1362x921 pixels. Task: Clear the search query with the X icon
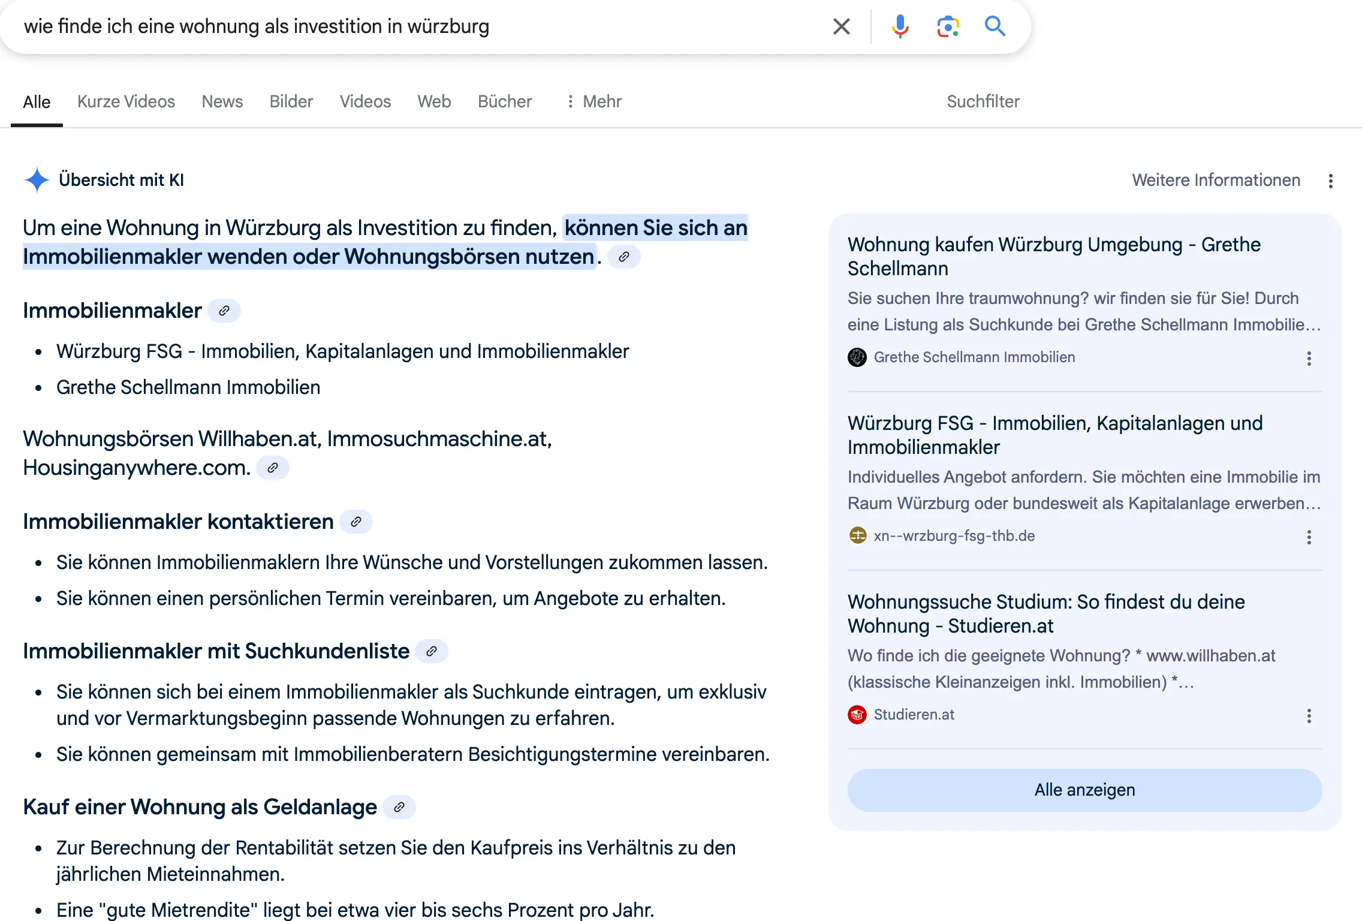[841, 26]
